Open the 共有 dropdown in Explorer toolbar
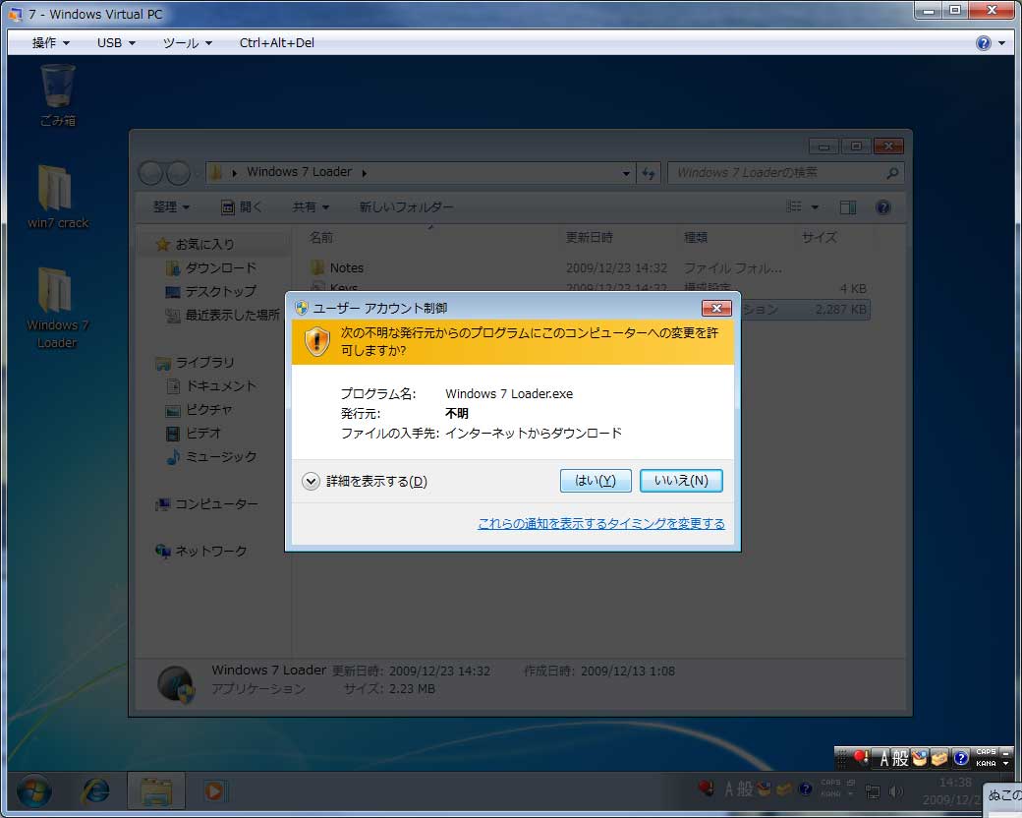The image size is (1022, 818). pyautogui.click(x=311, y=207)
